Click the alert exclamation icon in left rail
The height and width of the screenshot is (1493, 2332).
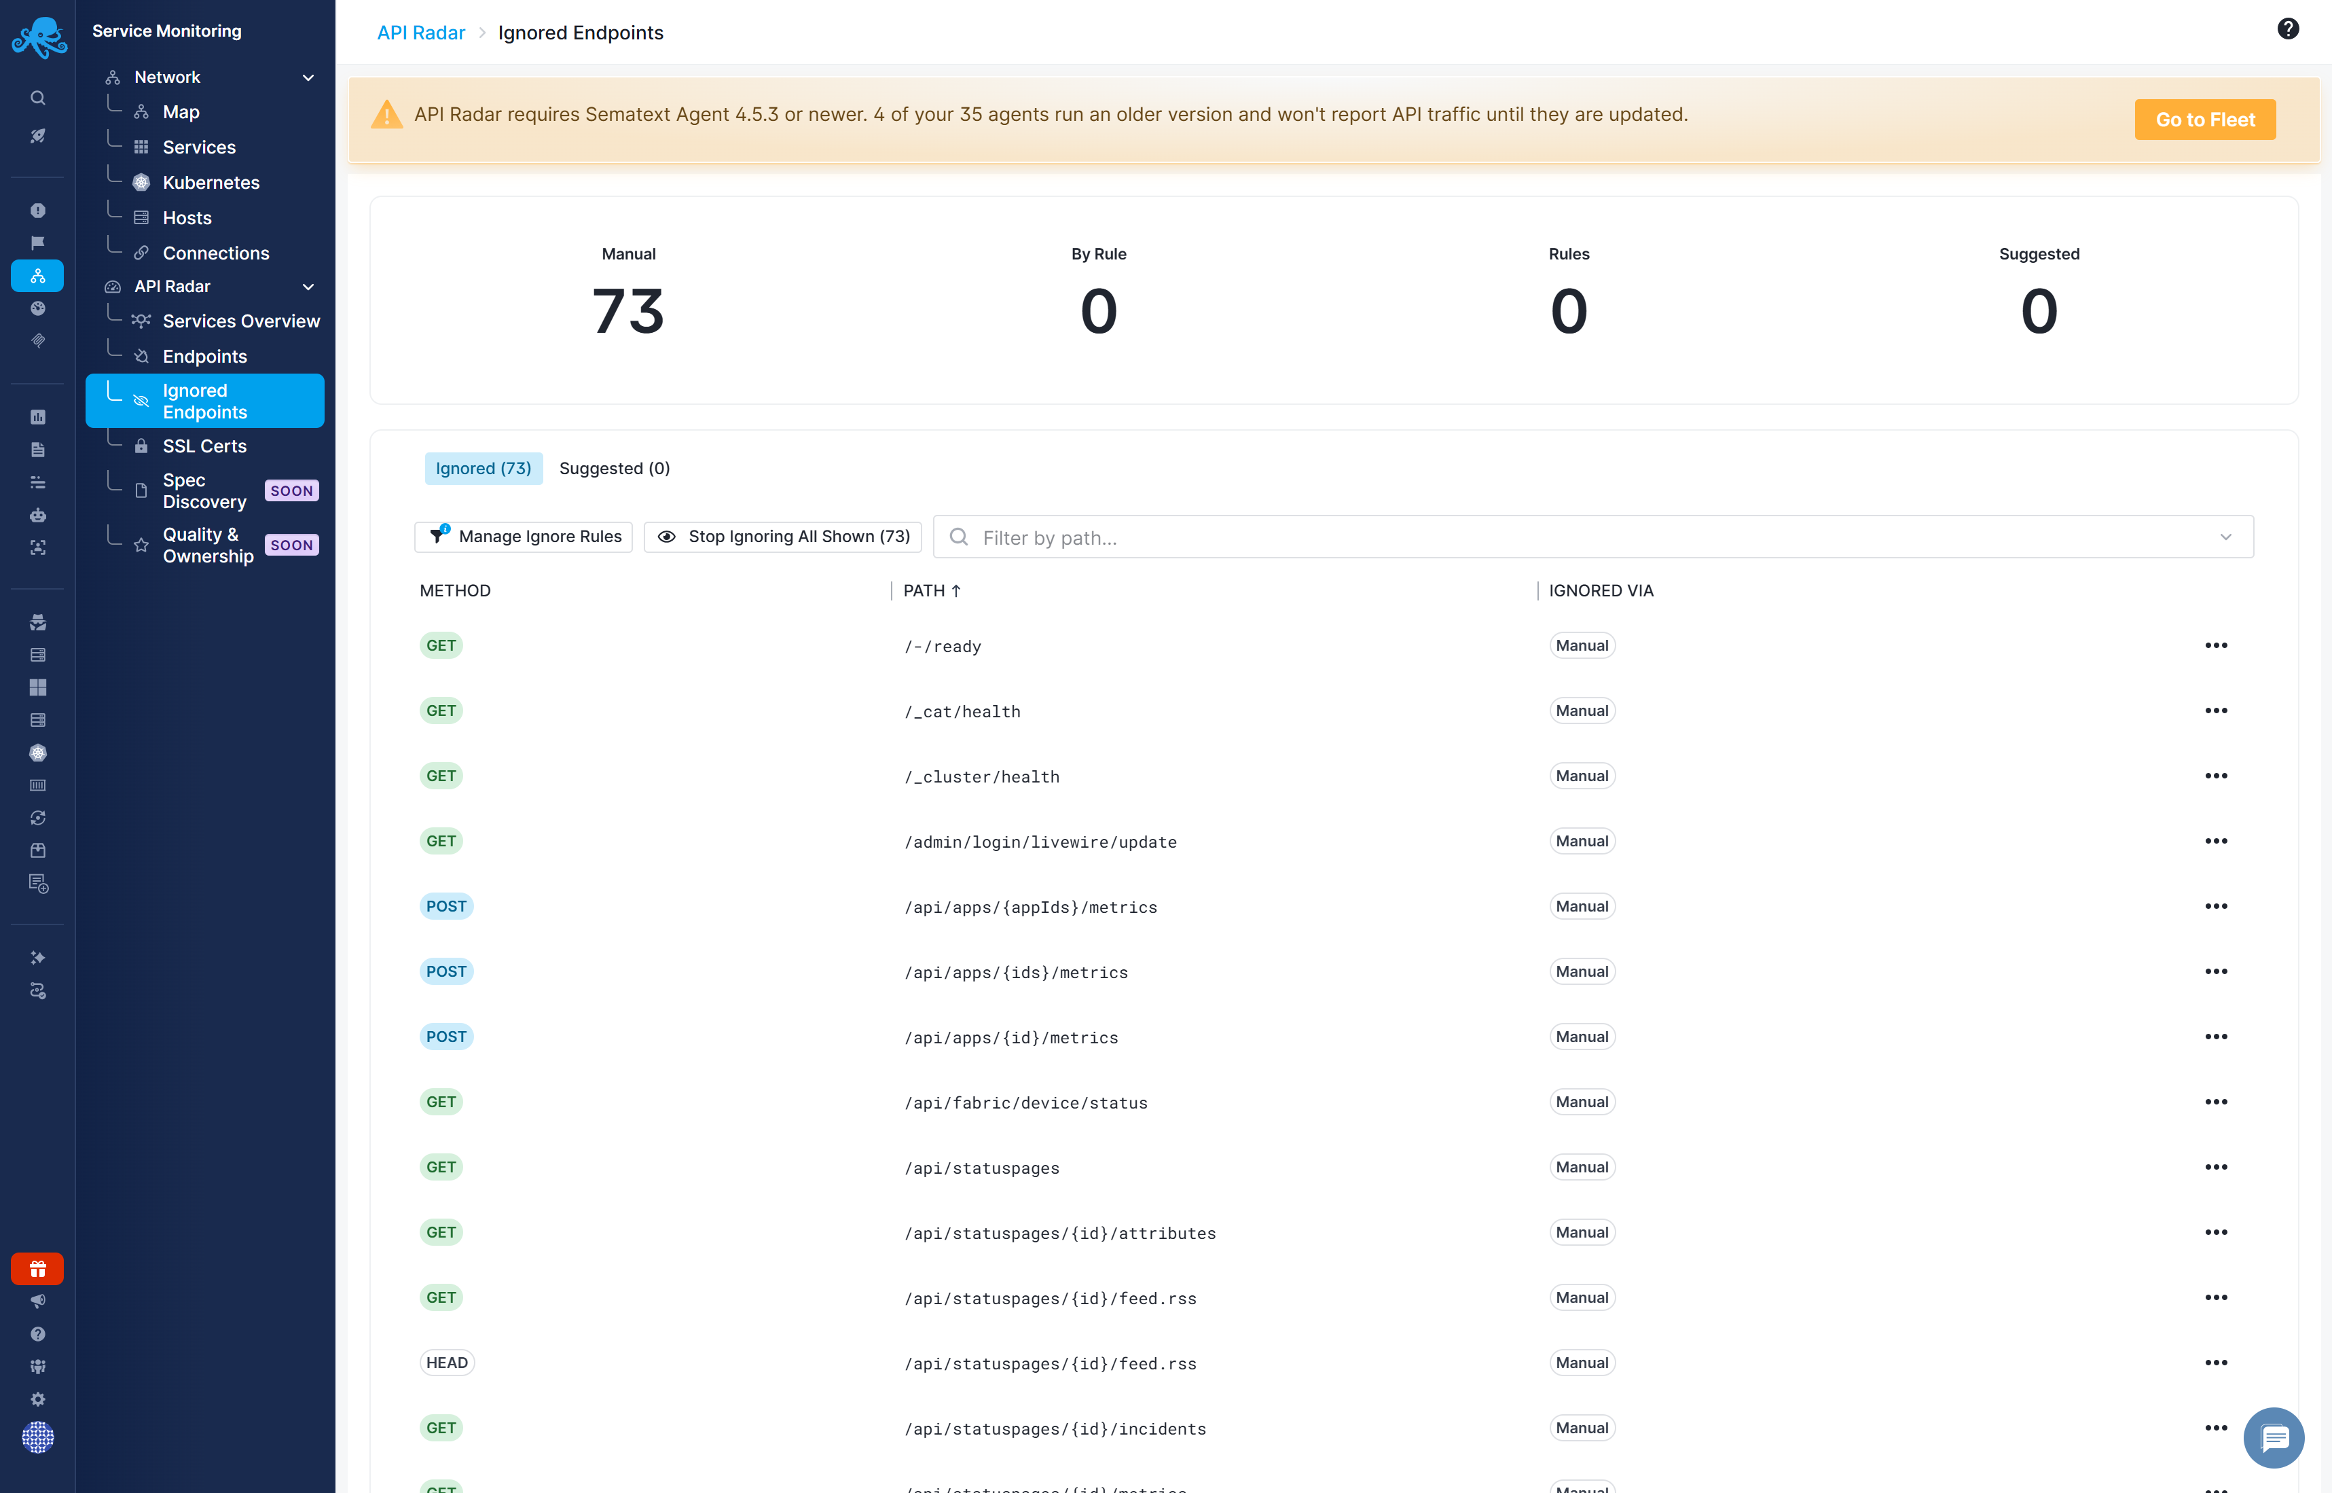[38, 211]
